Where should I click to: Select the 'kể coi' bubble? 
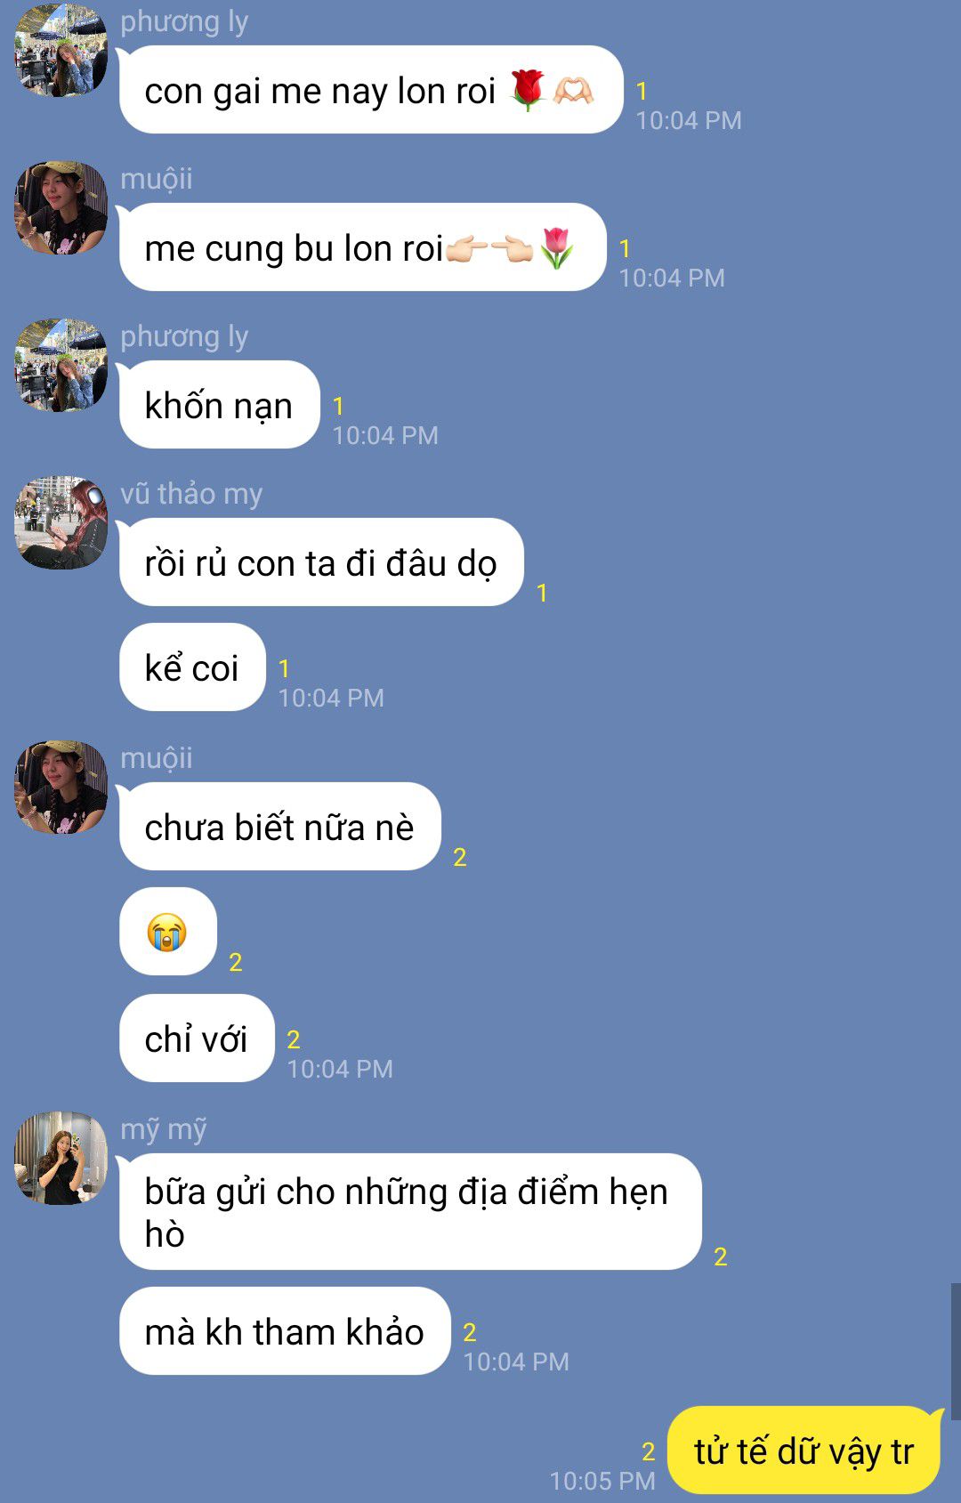[x=192, y=667]
